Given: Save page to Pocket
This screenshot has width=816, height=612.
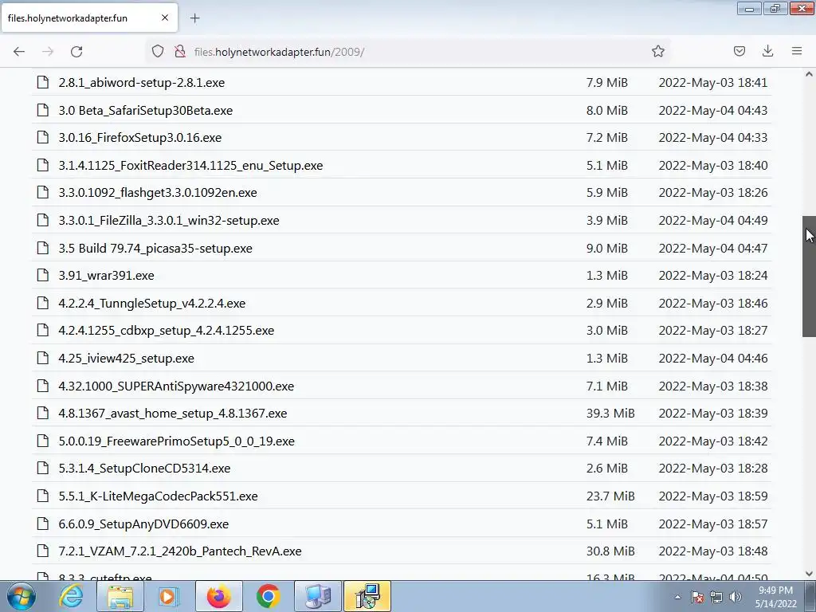Looking at the screenshot, I should pyautogui.click(x=739, y=51).
